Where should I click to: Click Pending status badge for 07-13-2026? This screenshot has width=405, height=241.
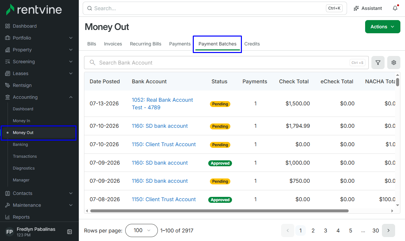(220, 104)
